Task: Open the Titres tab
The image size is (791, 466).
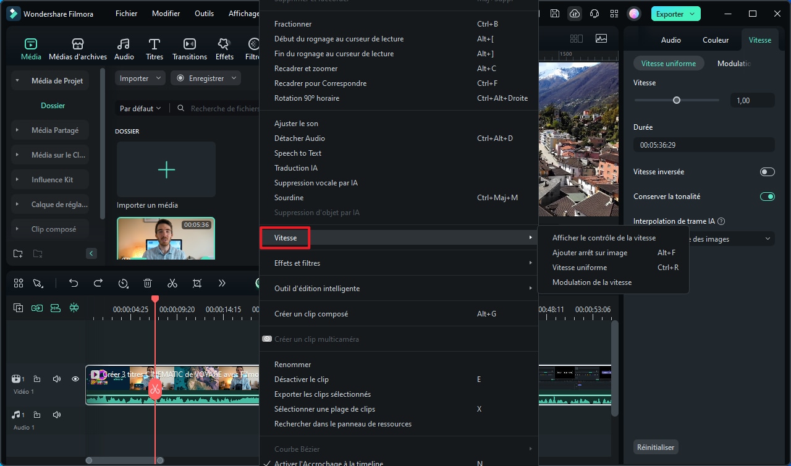Action: [x=154, y=49]
